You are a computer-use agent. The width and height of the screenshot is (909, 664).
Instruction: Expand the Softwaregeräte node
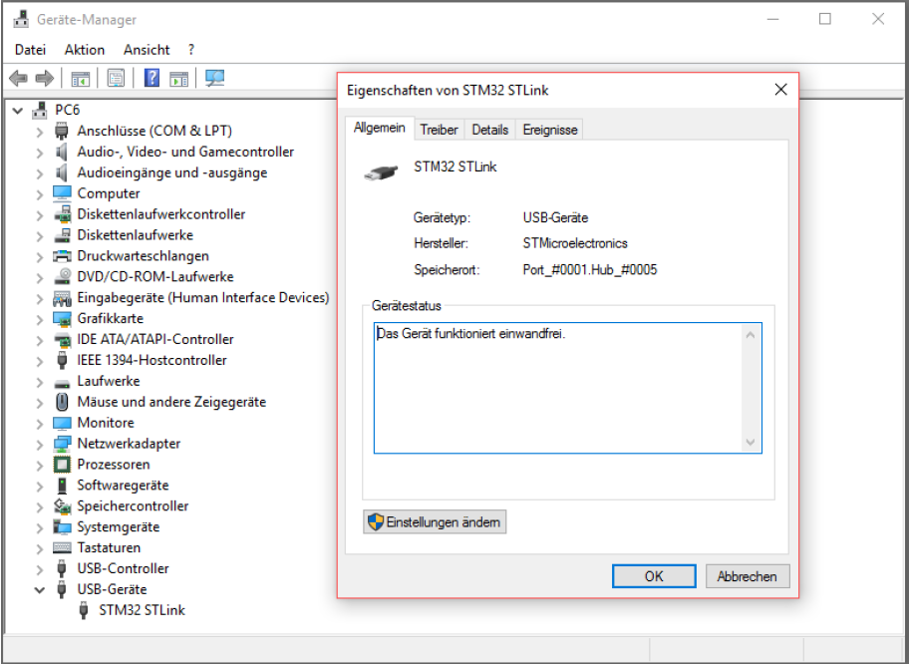(40, 487)
